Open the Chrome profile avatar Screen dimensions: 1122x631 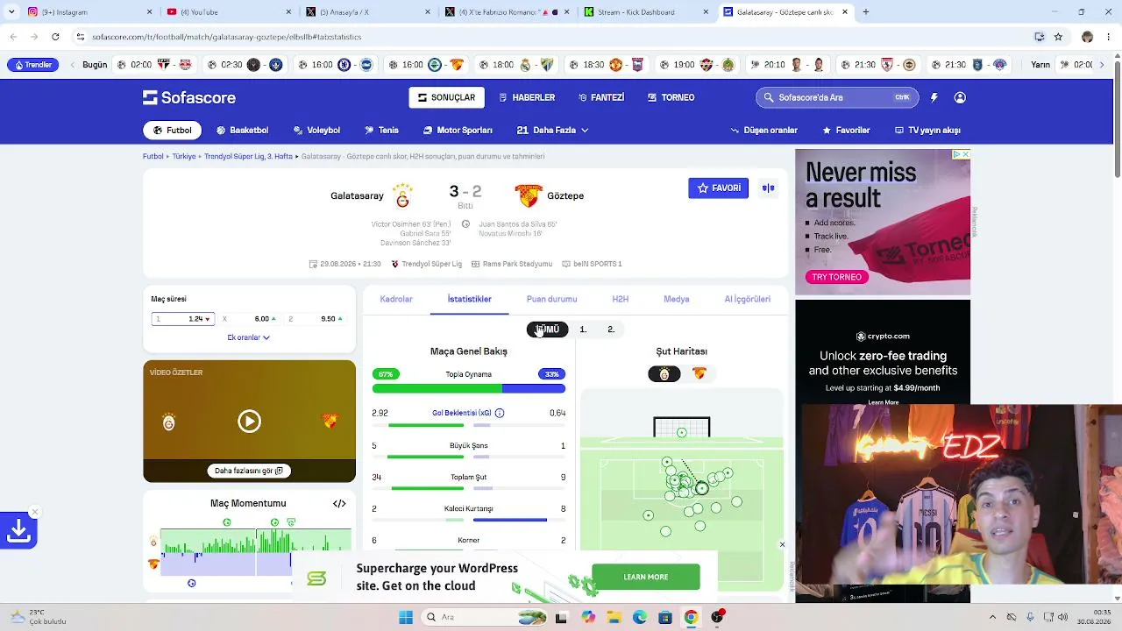pyautogui.click(x=1087, y=37)
